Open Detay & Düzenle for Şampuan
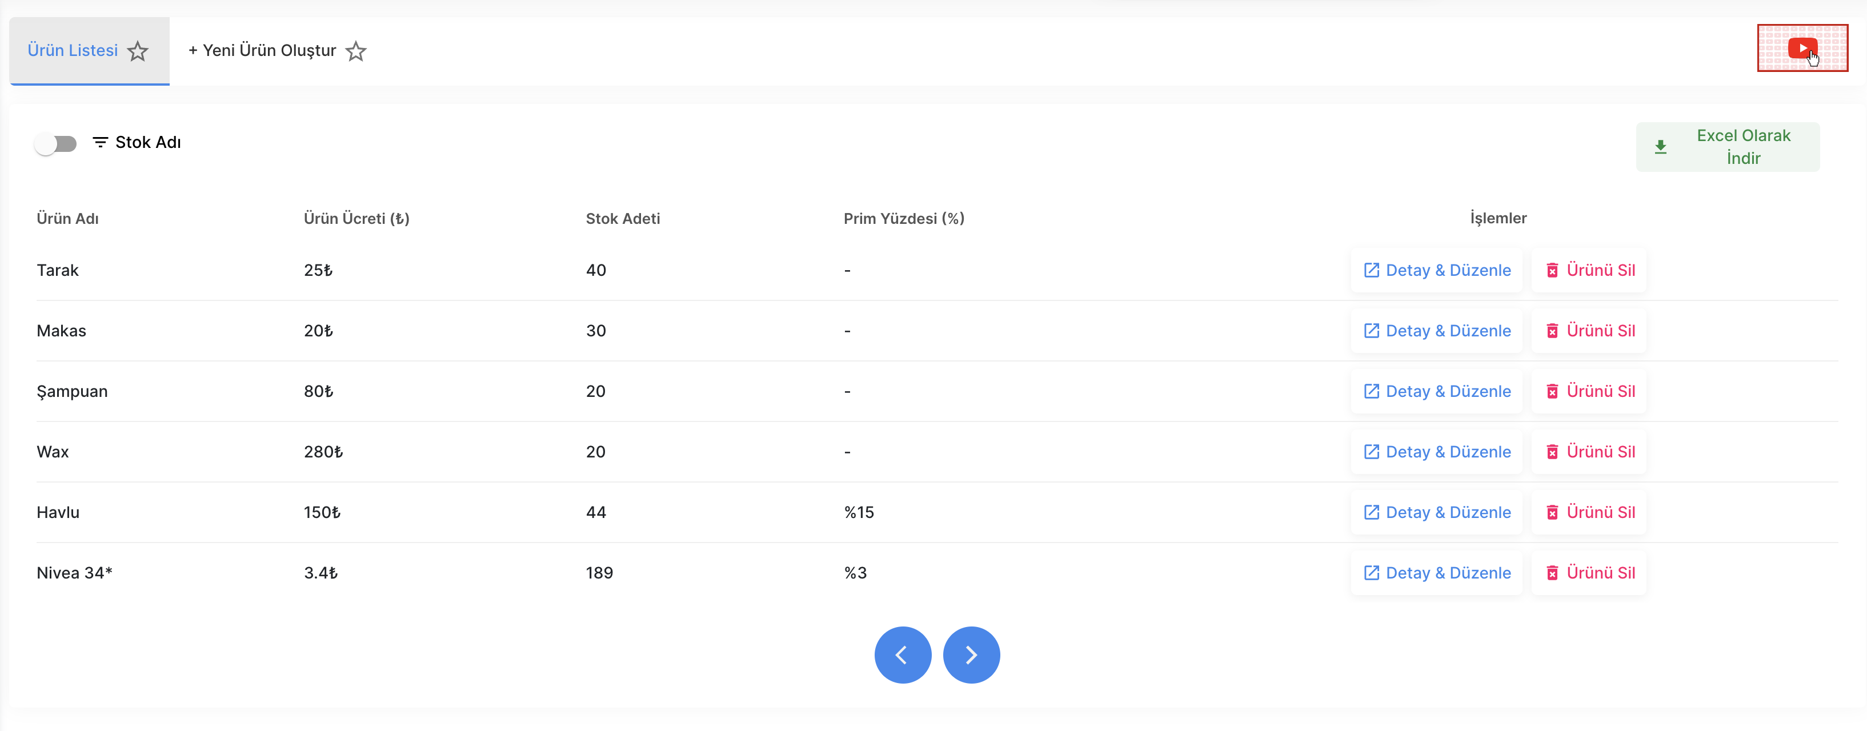 (x=1437, y=392)
